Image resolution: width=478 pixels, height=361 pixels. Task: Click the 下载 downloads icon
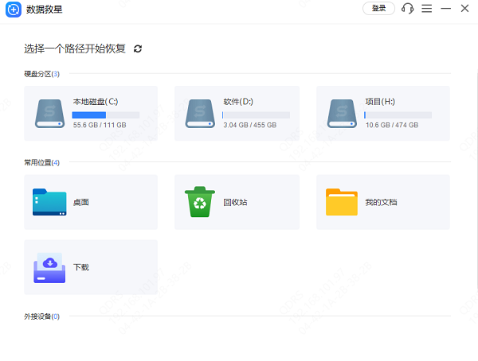(x=50, y=267)
